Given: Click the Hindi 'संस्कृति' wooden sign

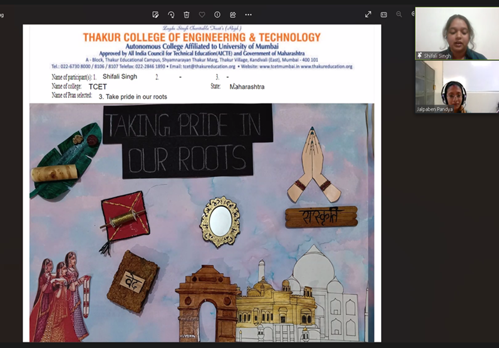Looking at the screenshot, I should coord(321,217).
